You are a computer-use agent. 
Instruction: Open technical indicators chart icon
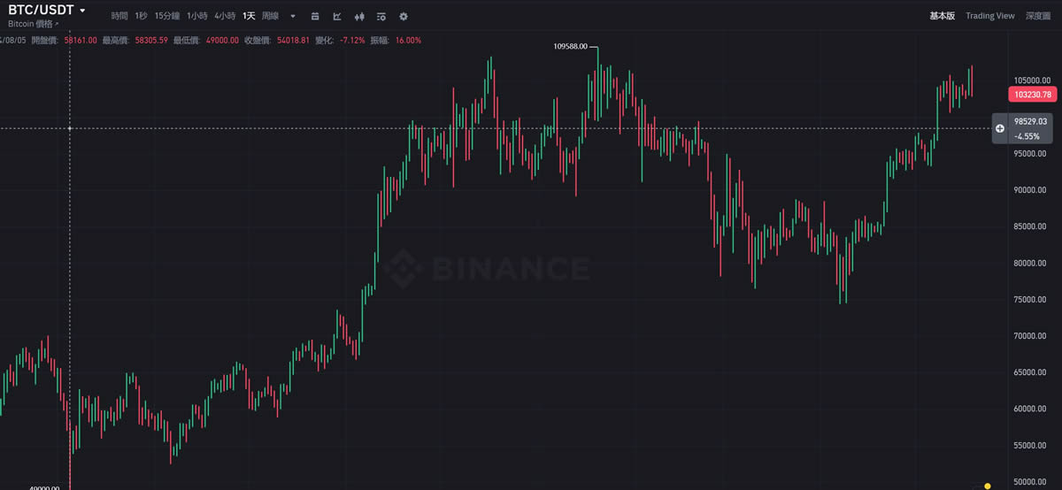coord(337,16)
